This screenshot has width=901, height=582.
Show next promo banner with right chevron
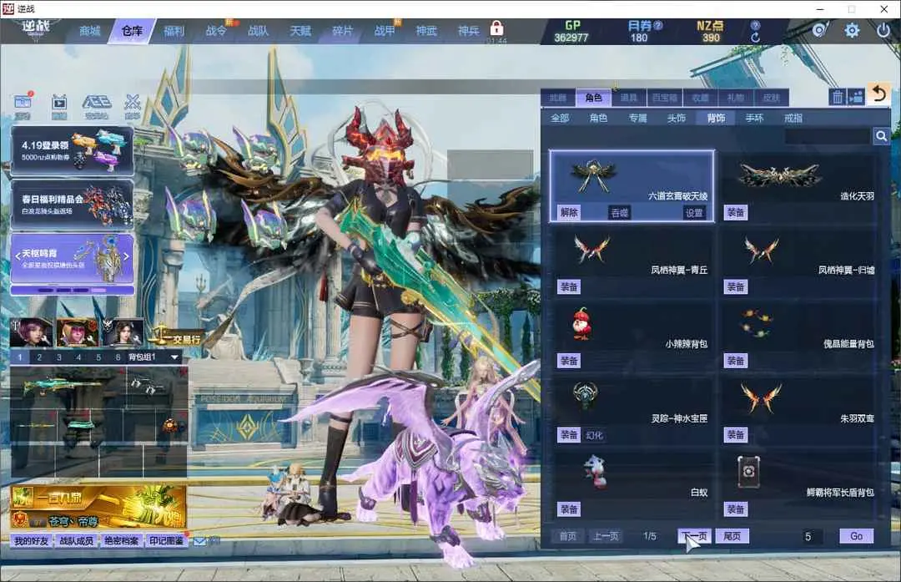click(x=128, y=258)
